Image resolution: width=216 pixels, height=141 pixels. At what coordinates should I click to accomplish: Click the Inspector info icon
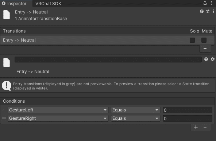[4, 3]
